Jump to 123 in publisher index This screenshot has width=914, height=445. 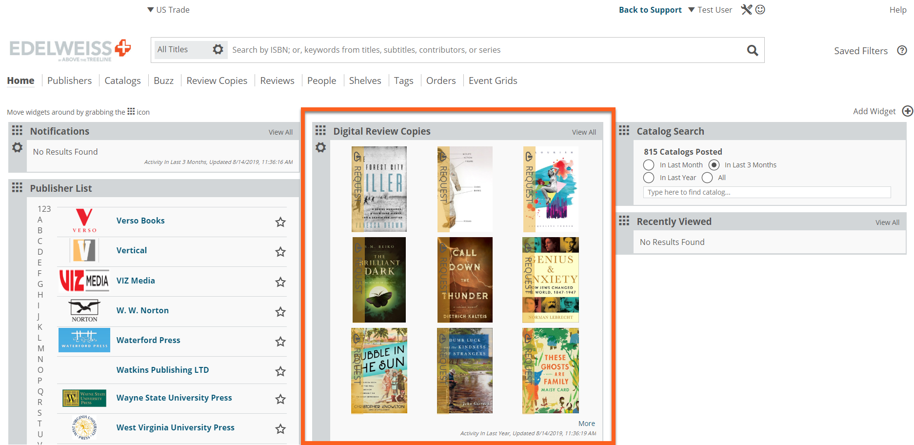(44, 209)
